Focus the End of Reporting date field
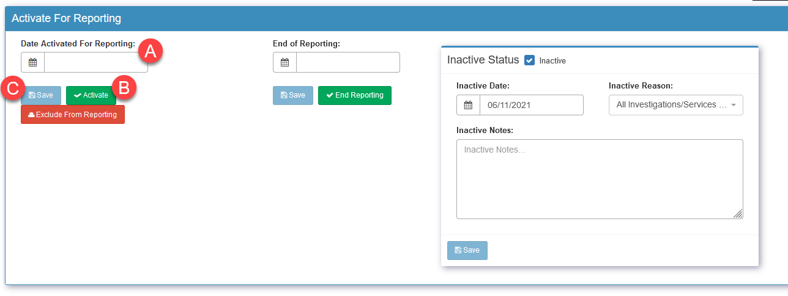Screen dimensions: 788x296 pyautogui.click(x=348, y=62)
